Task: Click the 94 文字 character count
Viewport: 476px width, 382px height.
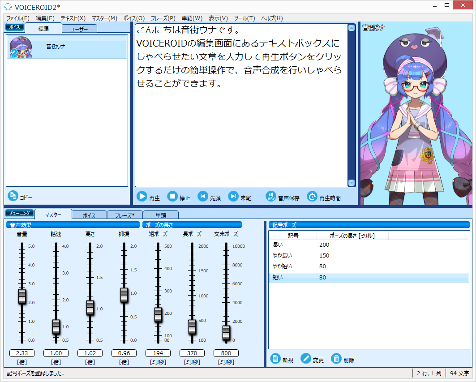Action: pyautogui.click(x=459, y=373)
